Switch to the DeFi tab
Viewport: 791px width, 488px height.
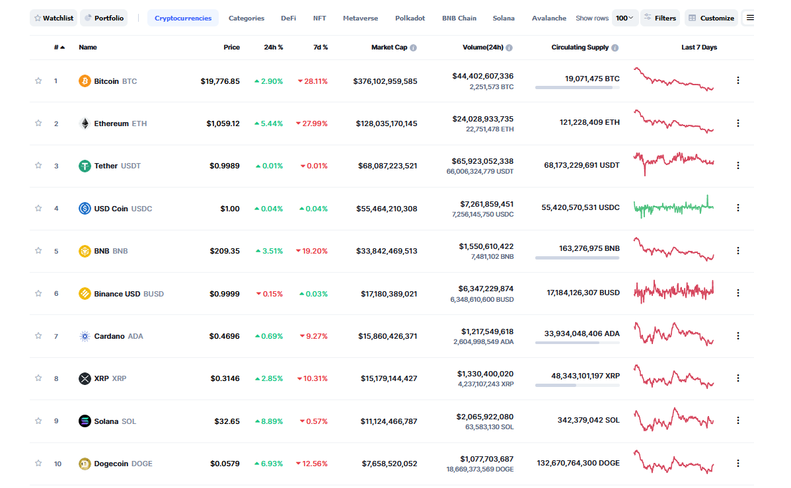tap(288, 18)
